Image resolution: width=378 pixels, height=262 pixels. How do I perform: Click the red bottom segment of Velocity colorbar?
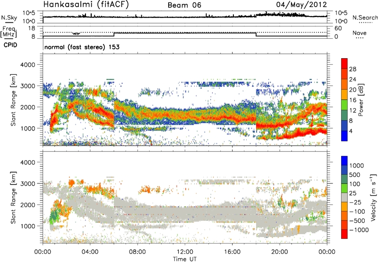coord(344,234)
